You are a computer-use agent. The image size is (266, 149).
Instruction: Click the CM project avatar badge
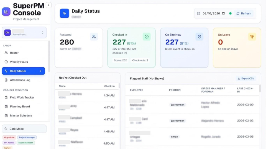7,33
